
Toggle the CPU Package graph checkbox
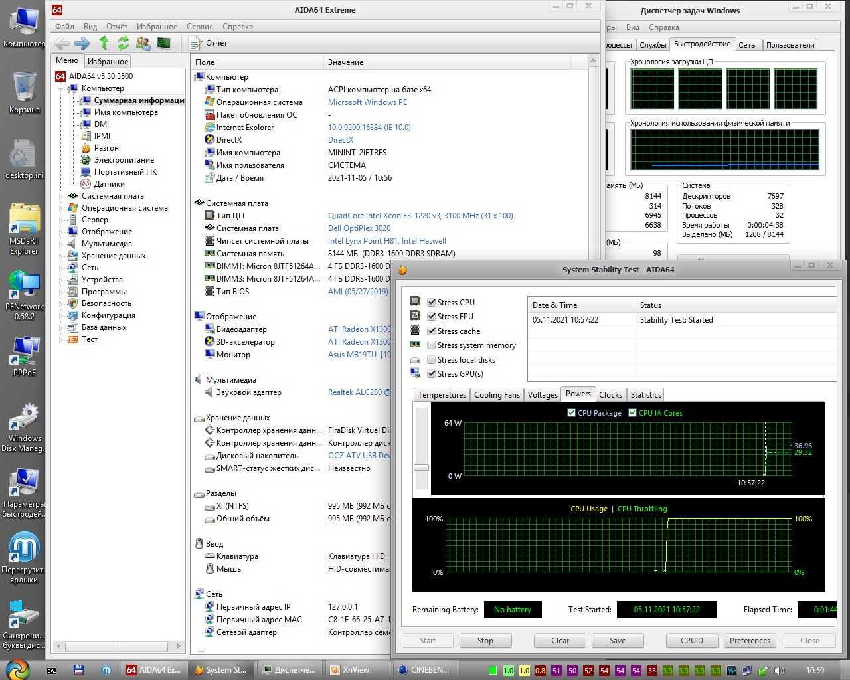pos(571,413)
